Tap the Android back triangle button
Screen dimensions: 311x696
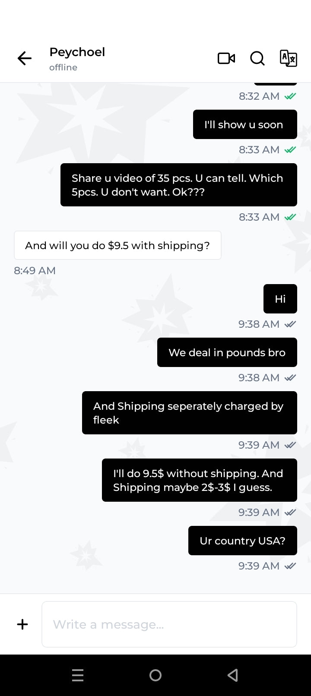pyautogui.click(x=233, y=675)
